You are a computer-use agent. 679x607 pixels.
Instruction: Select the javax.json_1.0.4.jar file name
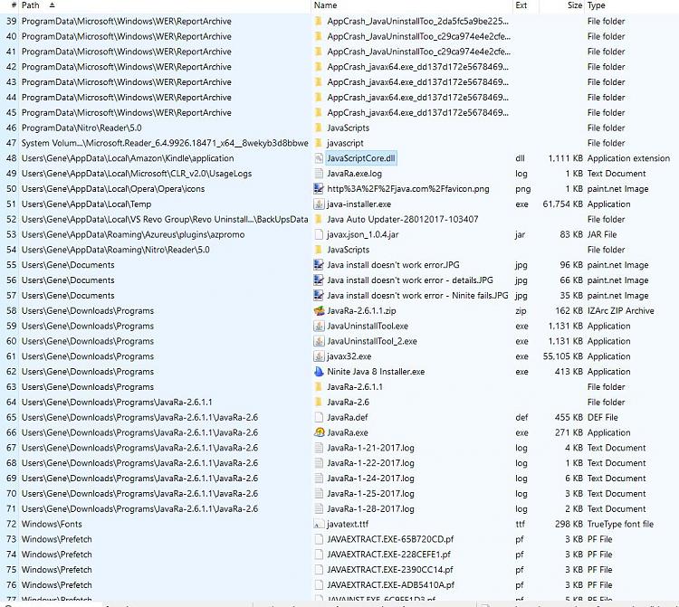coord(363,234)
